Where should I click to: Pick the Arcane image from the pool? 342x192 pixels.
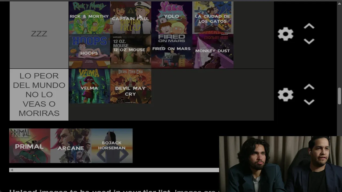click(71, 146)
